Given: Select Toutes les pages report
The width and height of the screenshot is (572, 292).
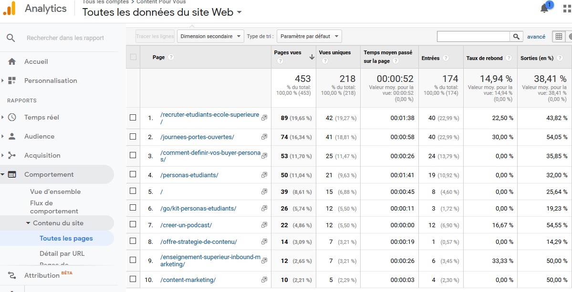Looking at the screenshot, I should [66, 239].
